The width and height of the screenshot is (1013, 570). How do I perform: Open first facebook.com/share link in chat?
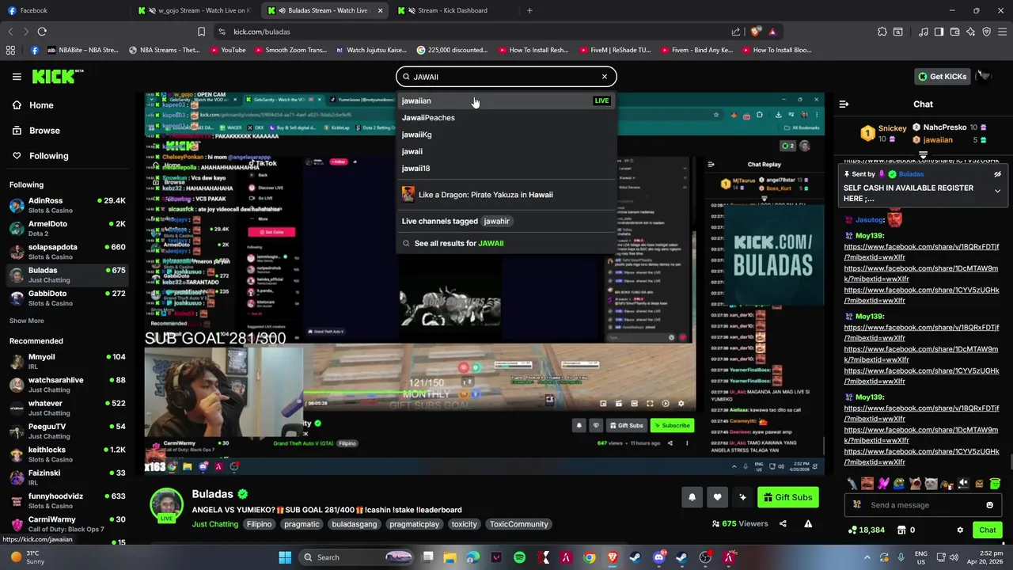[x=921, y=252]
